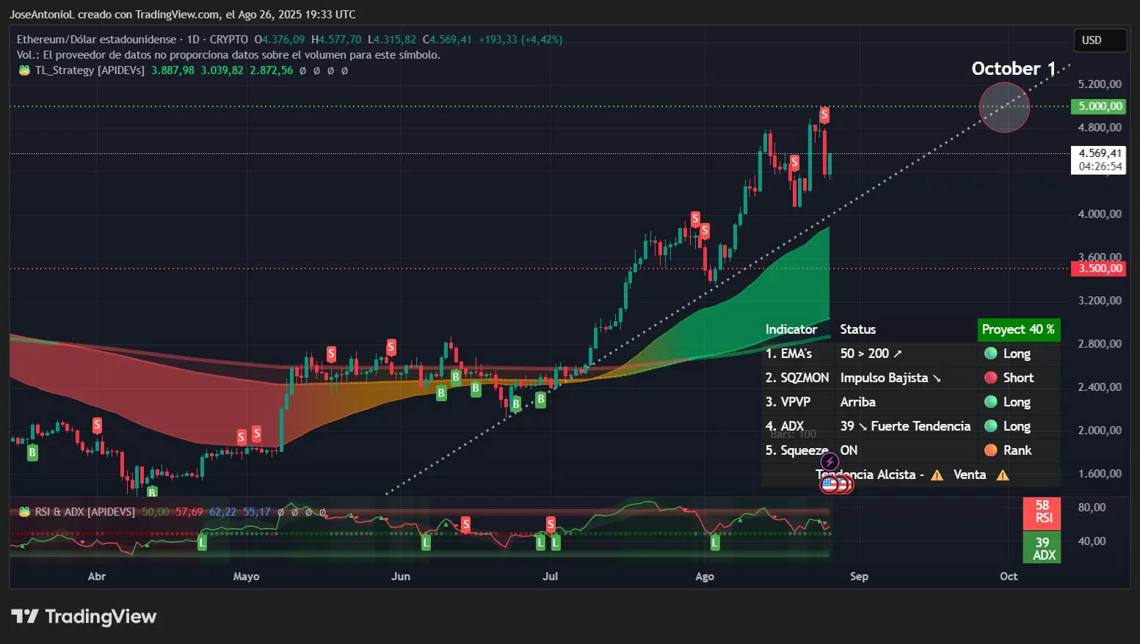1140x644 pixels.
Task: Toggle the red Short dot on SQZMON row
Action: pos(990,377)
